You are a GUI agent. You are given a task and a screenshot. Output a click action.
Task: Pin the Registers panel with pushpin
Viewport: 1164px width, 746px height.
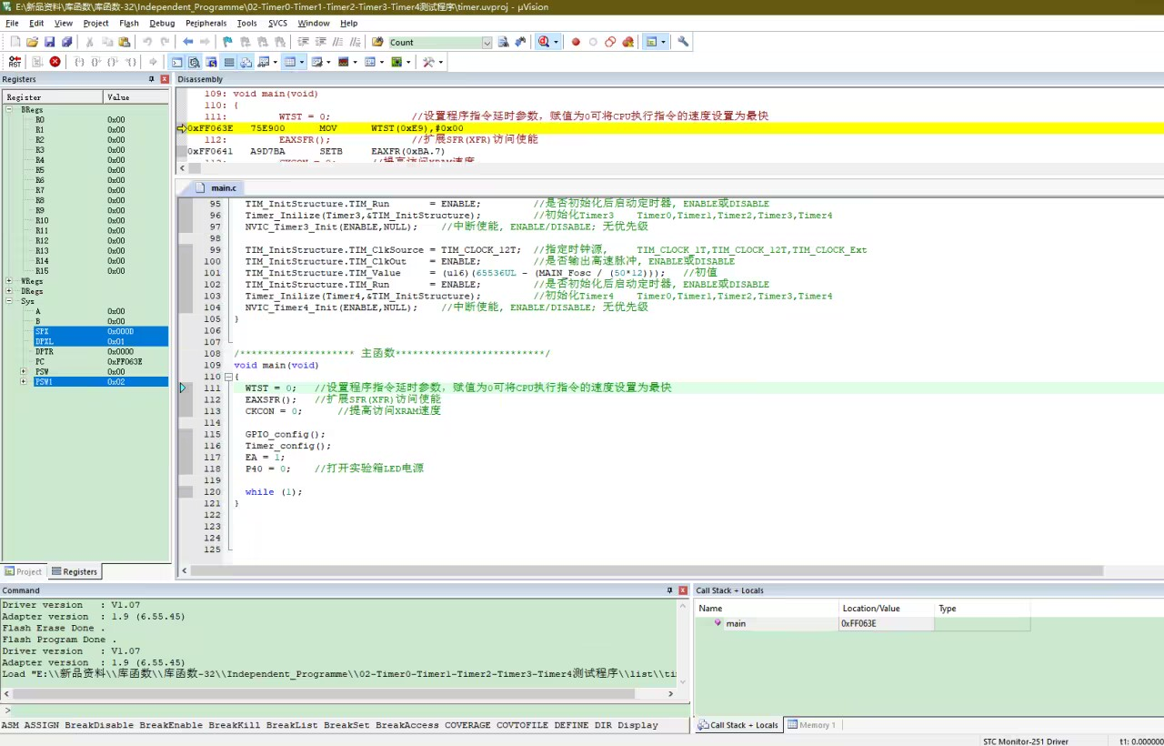[152, 79]
